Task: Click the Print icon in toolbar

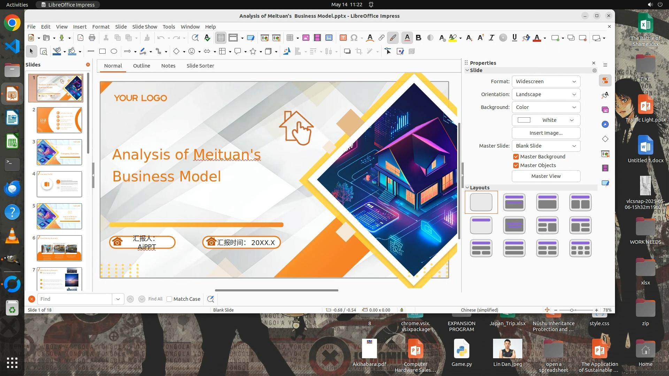Action: coord(92,38)
